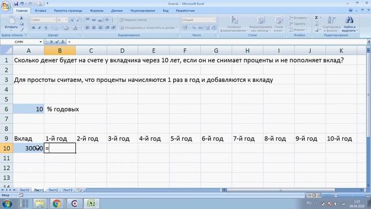The height and width of the screenshot is (209, 371).
Task: Open the font name dropdown (Calibri)
Action: pos(54,20)
